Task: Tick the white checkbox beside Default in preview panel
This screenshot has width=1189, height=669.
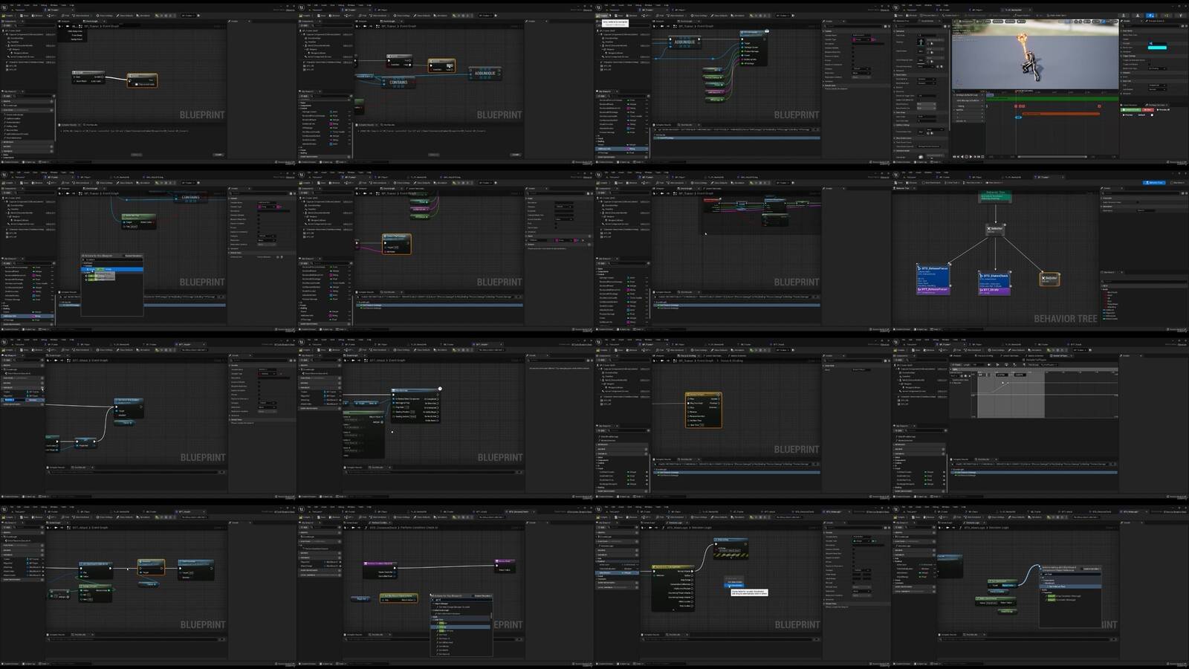Action: (x=1152, y=115)
